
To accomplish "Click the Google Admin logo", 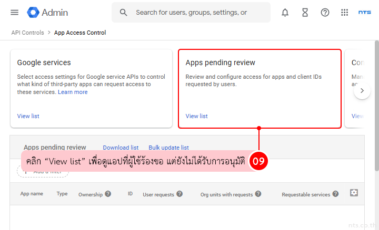I will 47,13.
